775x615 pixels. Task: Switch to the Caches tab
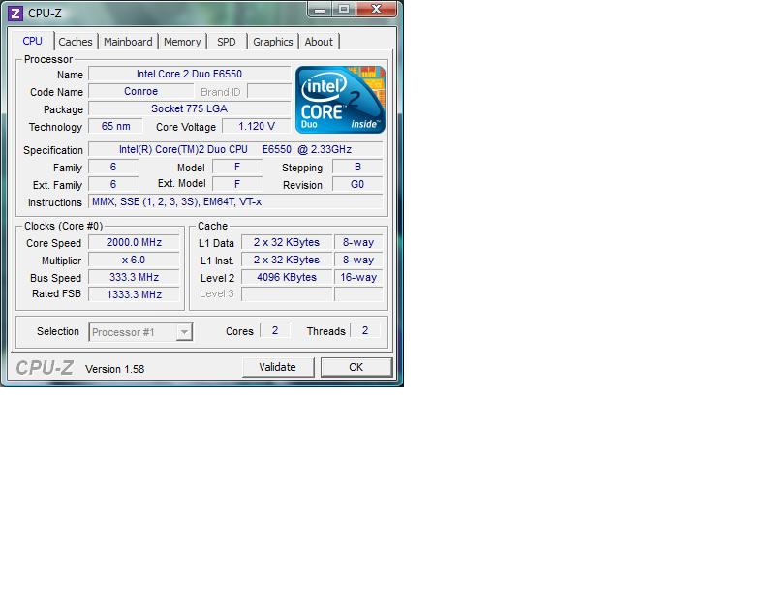76,42
